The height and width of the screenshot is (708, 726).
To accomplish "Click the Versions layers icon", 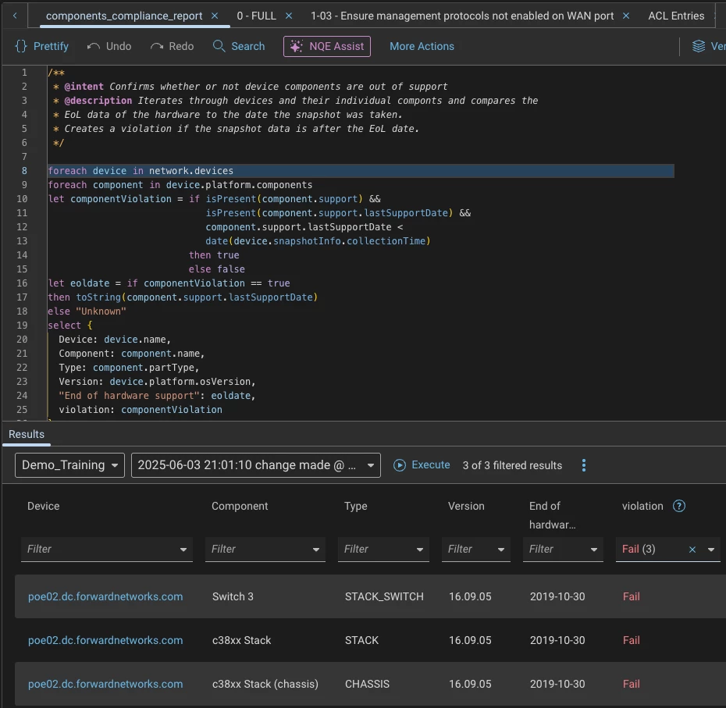I will (698, 46).
